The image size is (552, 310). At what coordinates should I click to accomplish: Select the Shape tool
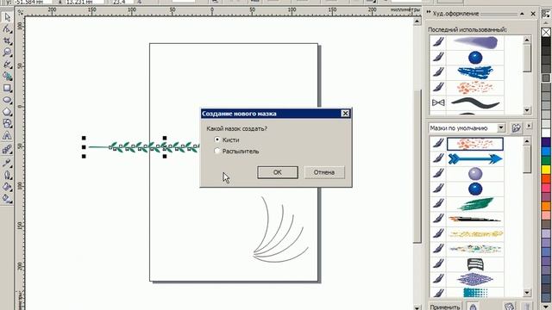click(x=7, y=29)
